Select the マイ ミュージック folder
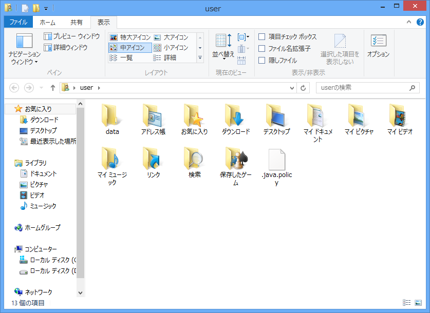 tap(112, 166)
